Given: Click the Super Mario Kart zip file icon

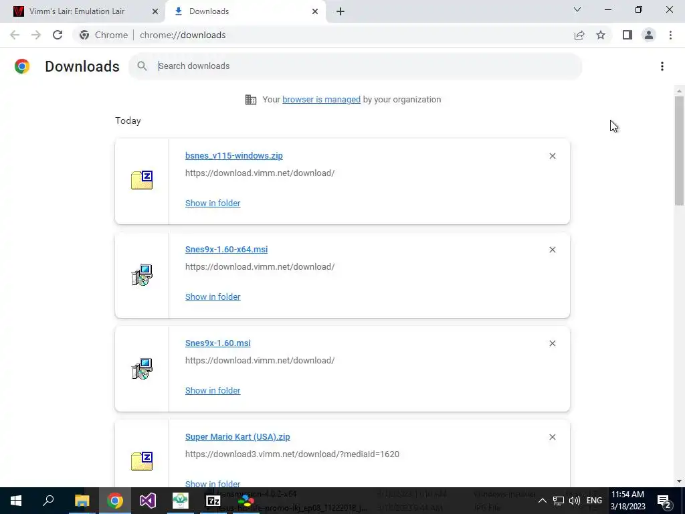Looking at the screenshot, I should (x=142, y=461).
